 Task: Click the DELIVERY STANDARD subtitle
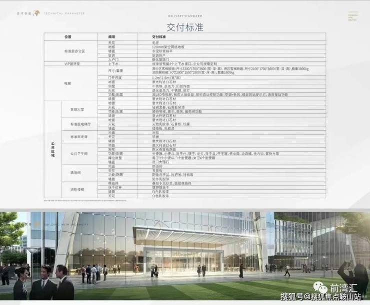pos(185,16)
